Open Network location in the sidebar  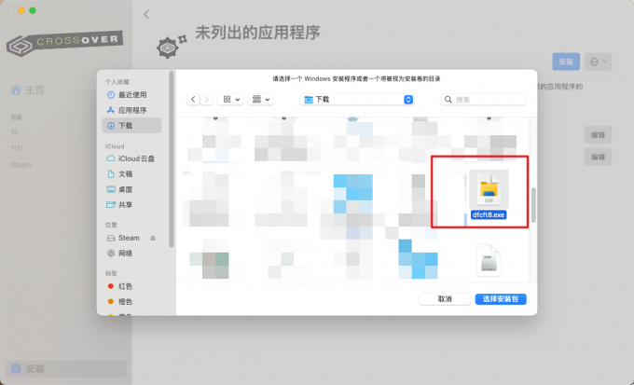point(131,254)
